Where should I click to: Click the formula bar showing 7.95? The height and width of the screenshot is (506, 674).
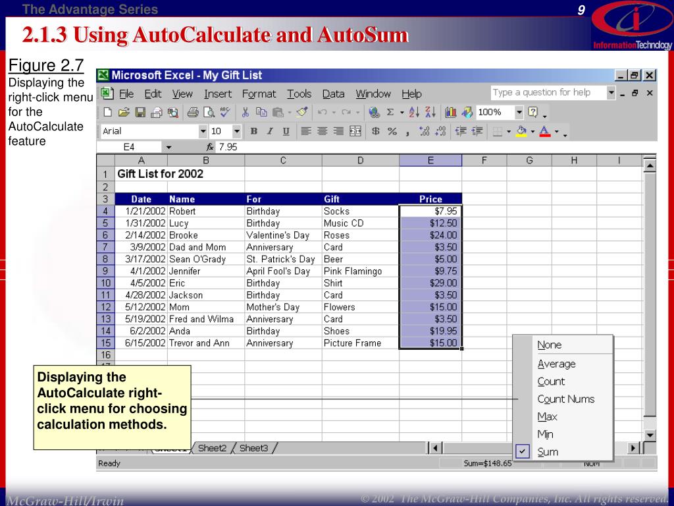pos(436,147)
